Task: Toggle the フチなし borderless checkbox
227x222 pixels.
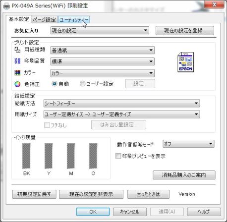Action: point(47,125)
